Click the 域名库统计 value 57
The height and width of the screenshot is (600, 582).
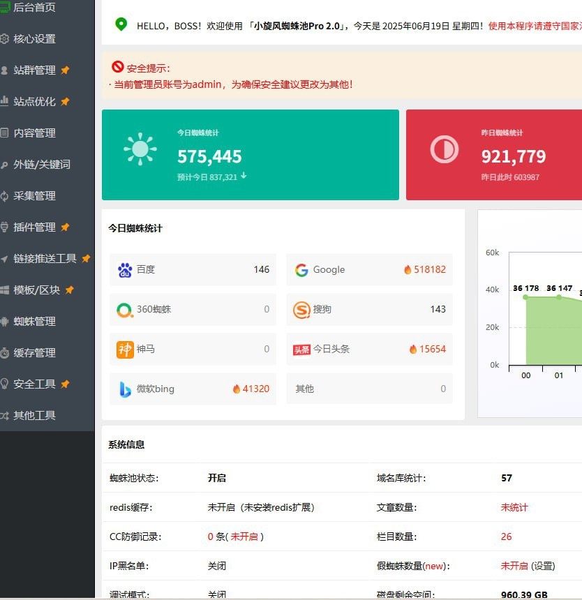506,478
